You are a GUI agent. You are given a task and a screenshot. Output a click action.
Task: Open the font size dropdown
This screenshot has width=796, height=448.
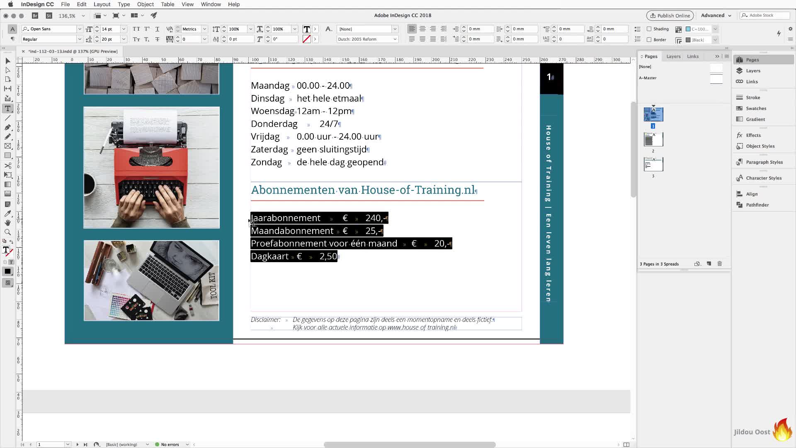(124, 29)
